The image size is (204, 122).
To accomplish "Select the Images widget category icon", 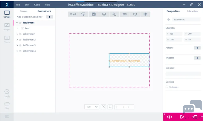I will coord(94,14).
